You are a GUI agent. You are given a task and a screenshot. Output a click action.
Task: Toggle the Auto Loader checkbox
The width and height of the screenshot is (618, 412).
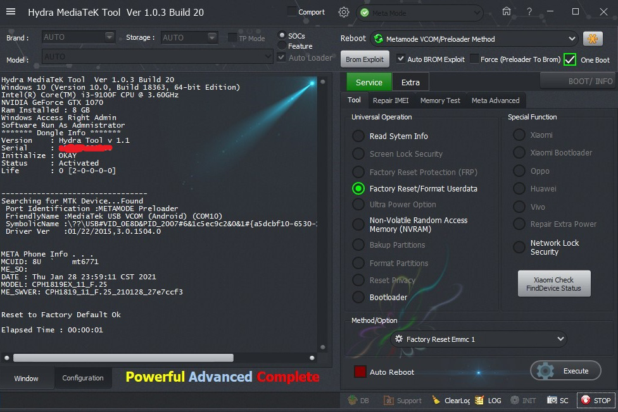(281, 58)
